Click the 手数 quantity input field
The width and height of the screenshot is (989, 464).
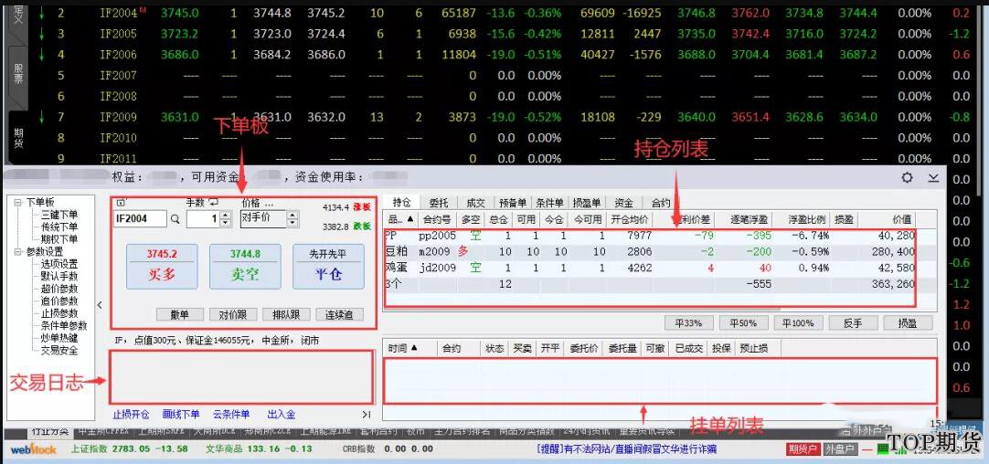tap(203, 219)
